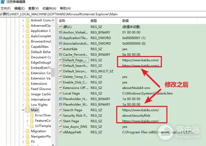
Task: Collapse the Main registry key
Action: pyautogui.click(x=22, y=110)
